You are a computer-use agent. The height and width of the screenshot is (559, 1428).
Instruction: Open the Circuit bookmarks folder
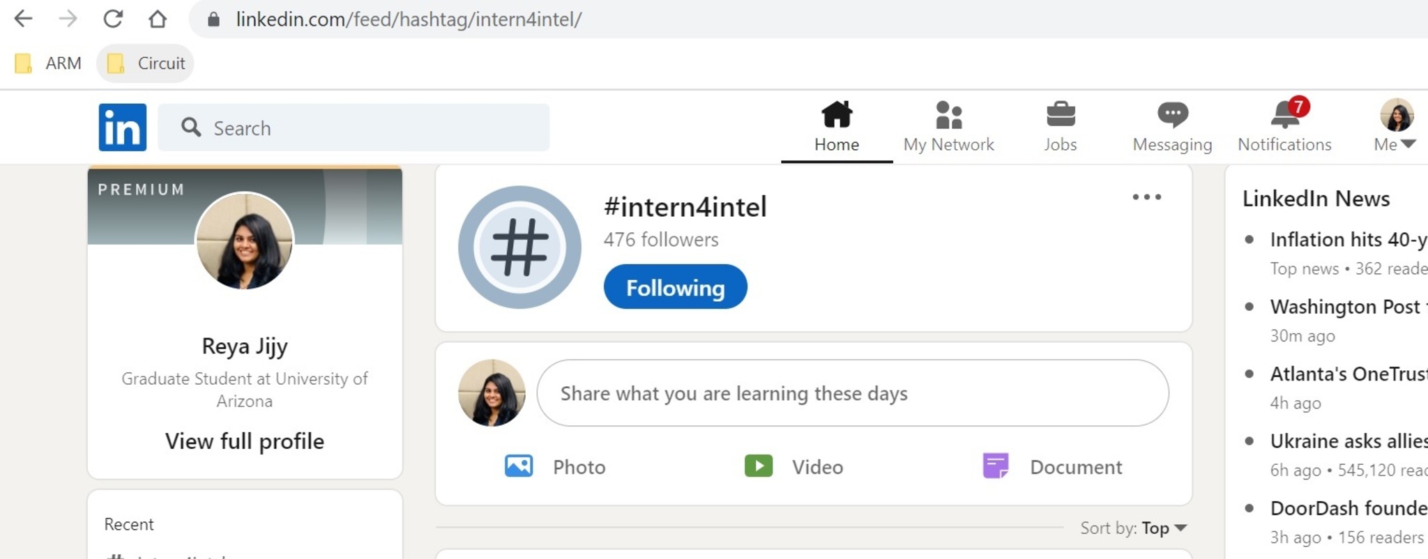point(146,63)
